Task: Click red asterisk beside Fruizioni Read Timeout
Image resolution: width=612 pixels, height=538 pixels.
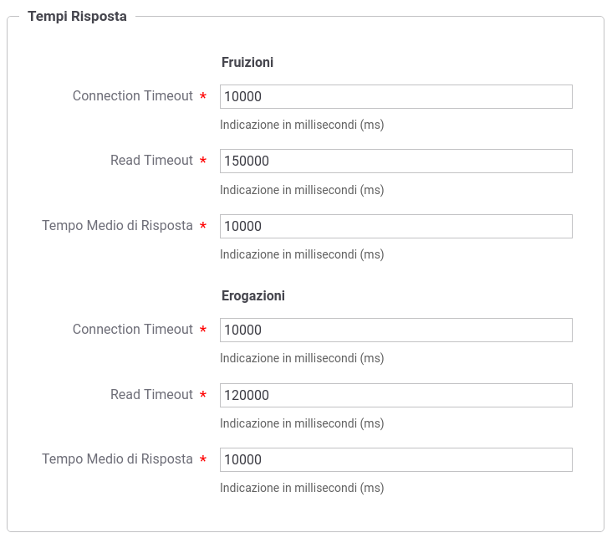Action: [203, 161]
